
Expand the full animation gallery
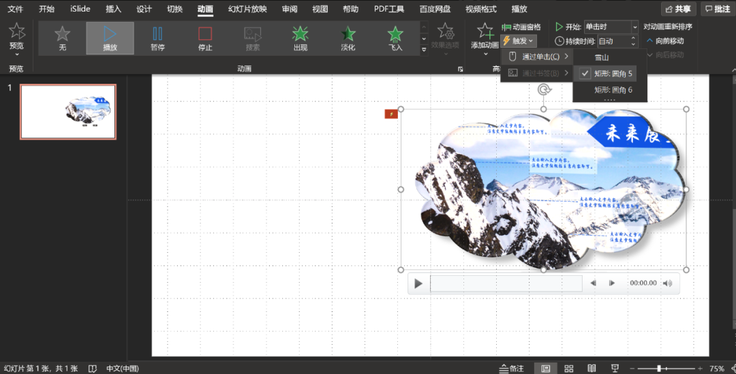pyautogui.click(x=424, y=49)
